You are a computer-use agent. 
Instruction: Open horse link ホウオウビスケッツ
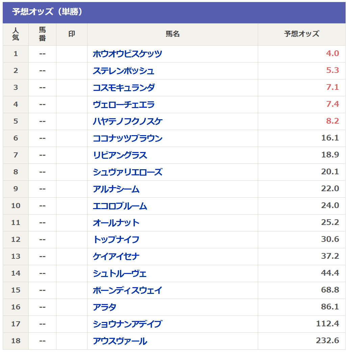coord(127,54)
